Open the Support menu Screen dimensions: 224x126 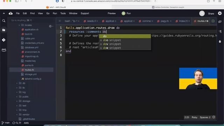click(85, 13)
